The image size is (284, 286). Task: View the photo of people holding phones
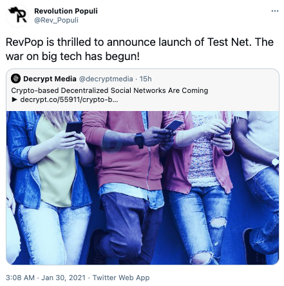click(142, 188)
